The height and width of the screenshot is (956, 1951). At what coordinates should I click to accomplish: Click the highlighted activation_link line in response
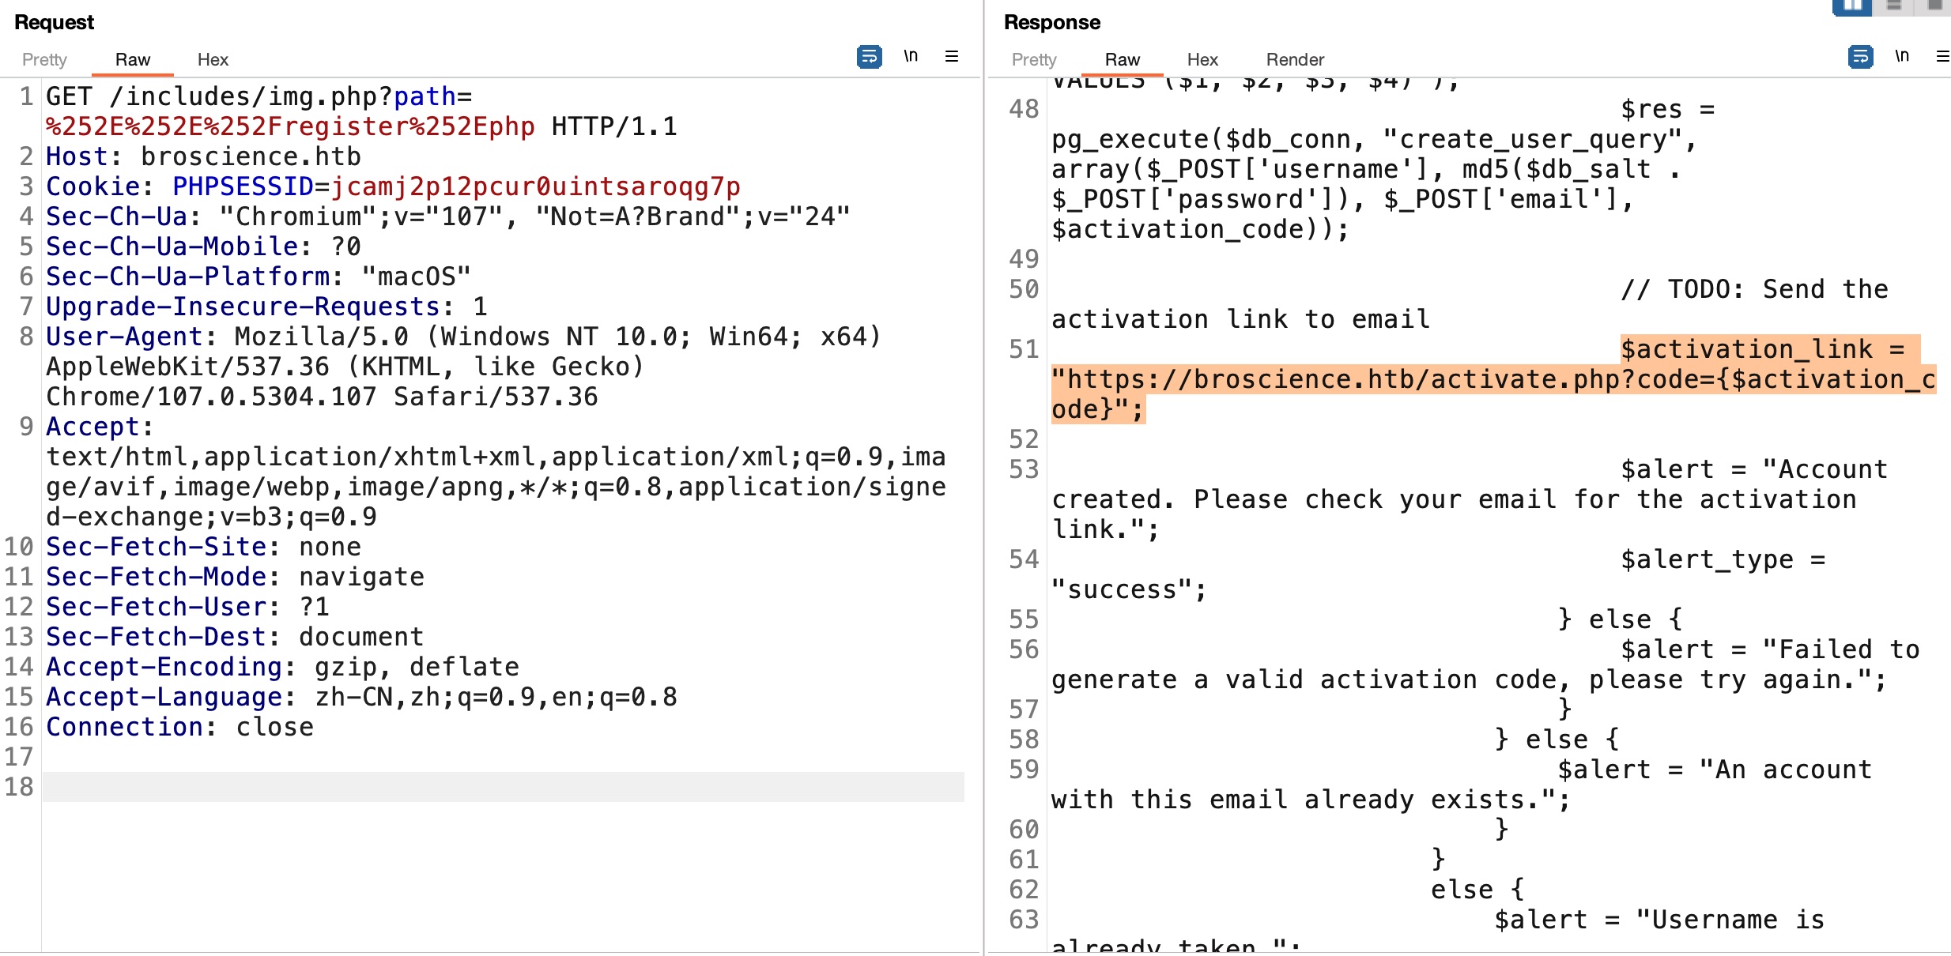(x=1492, y=379)
